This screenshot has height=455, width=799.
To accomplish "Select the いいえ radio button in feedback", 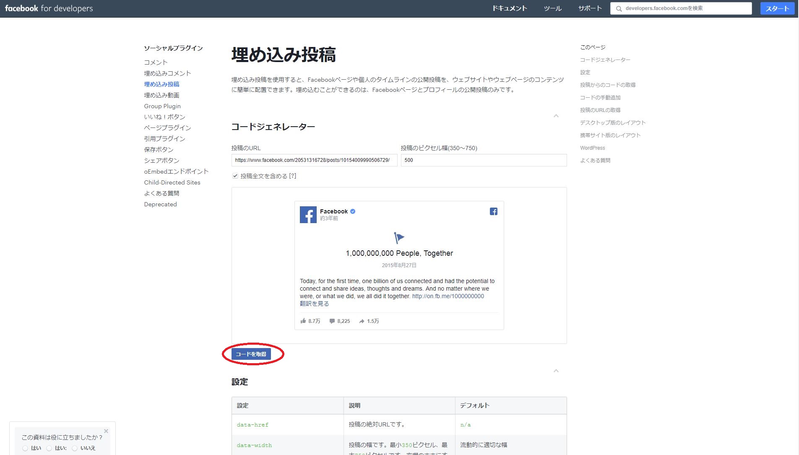I will point(75,448).
